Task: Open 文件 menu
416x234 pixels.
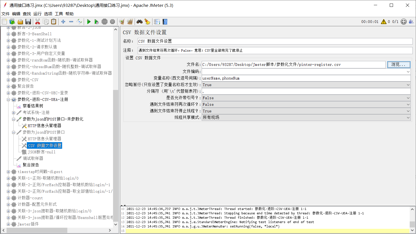Action: pos(5,14)
